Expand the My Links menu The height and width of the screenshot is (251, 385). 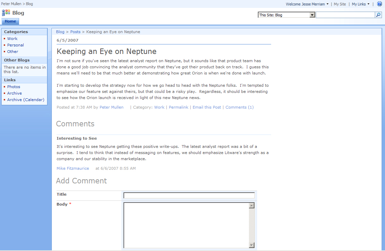[360, 4]
